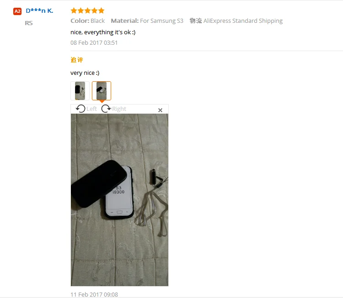The height and width of the screenshot is (298, 343).
Task: Select the second highlighted review thumbnail
Action: 102,91
